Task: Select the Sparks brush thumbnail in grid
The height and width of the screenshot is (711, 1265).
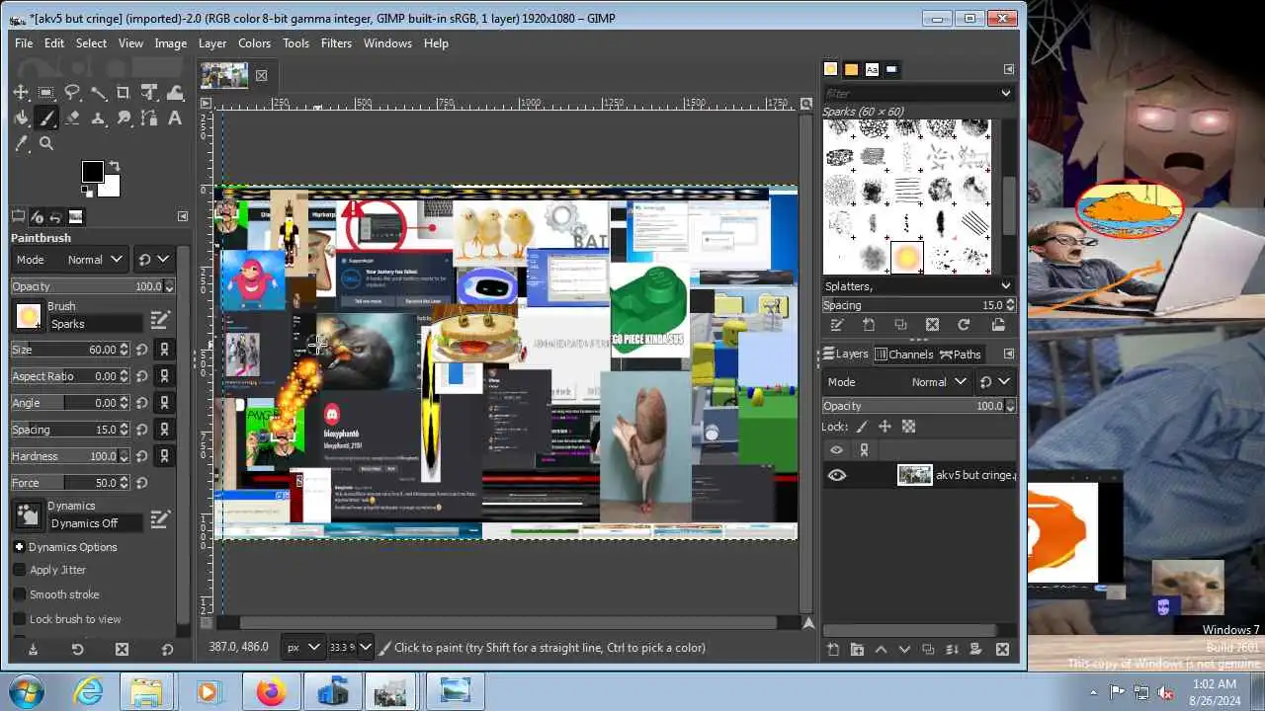Action: (906, 258)
